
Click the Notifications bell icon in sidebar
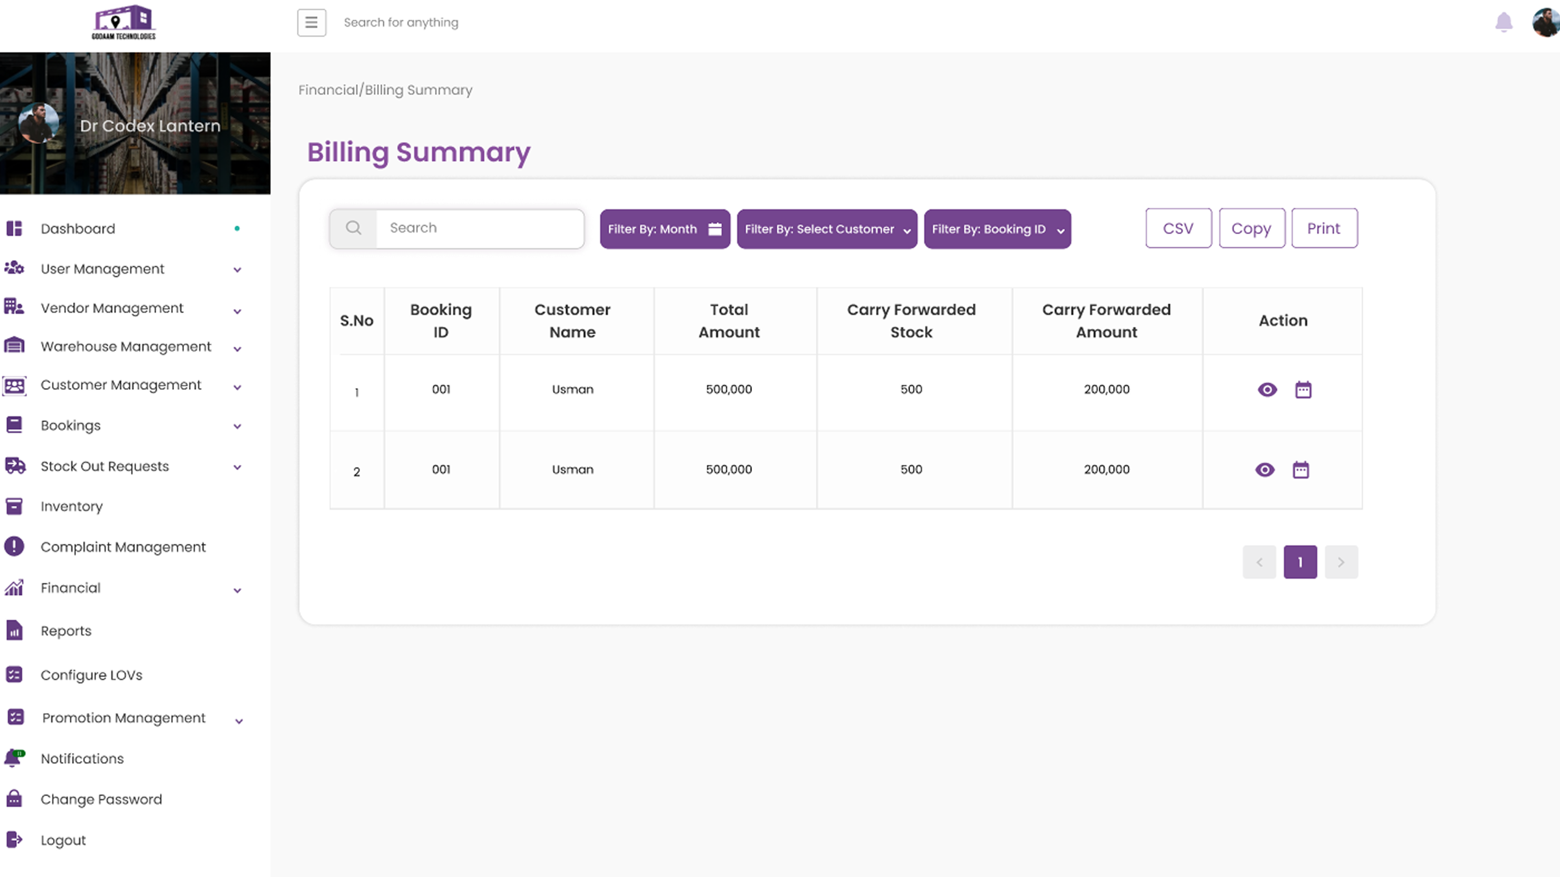14,758
